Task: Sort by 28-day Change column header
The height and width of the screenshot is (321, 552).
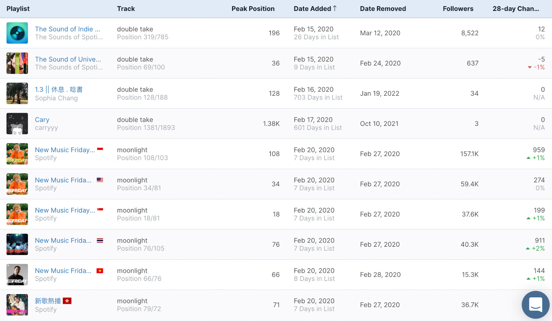Action: pyautogui.click(x=516, y=9)
